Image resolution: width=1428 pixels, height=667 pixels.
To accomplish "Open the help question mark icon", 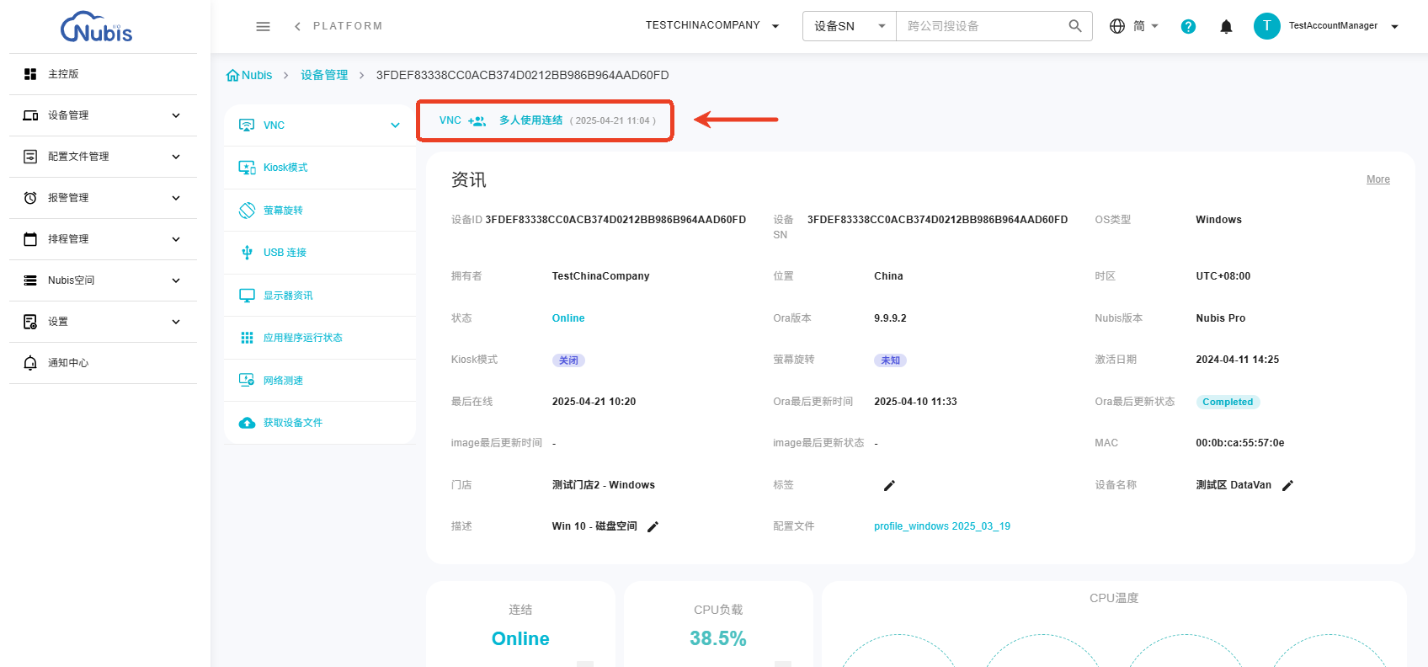I will coord(1188,26).
